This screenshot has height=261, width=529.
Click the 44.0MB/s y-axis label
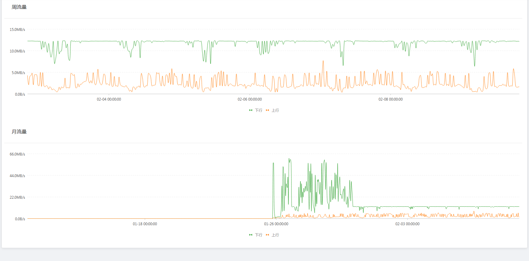(17, 176)
